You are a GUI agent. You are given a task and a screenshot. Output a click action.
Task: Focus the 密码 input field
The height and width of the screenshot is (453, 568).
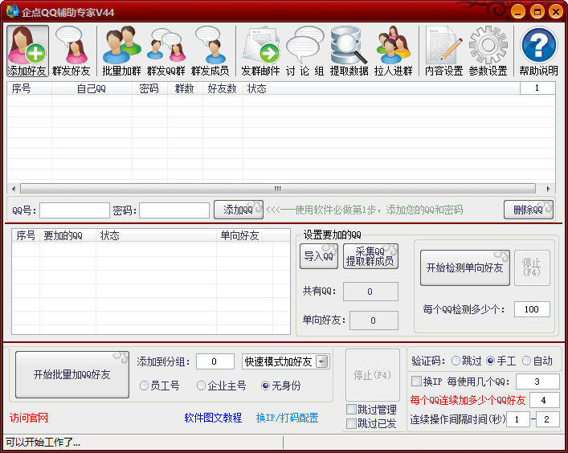coord(174,210)
